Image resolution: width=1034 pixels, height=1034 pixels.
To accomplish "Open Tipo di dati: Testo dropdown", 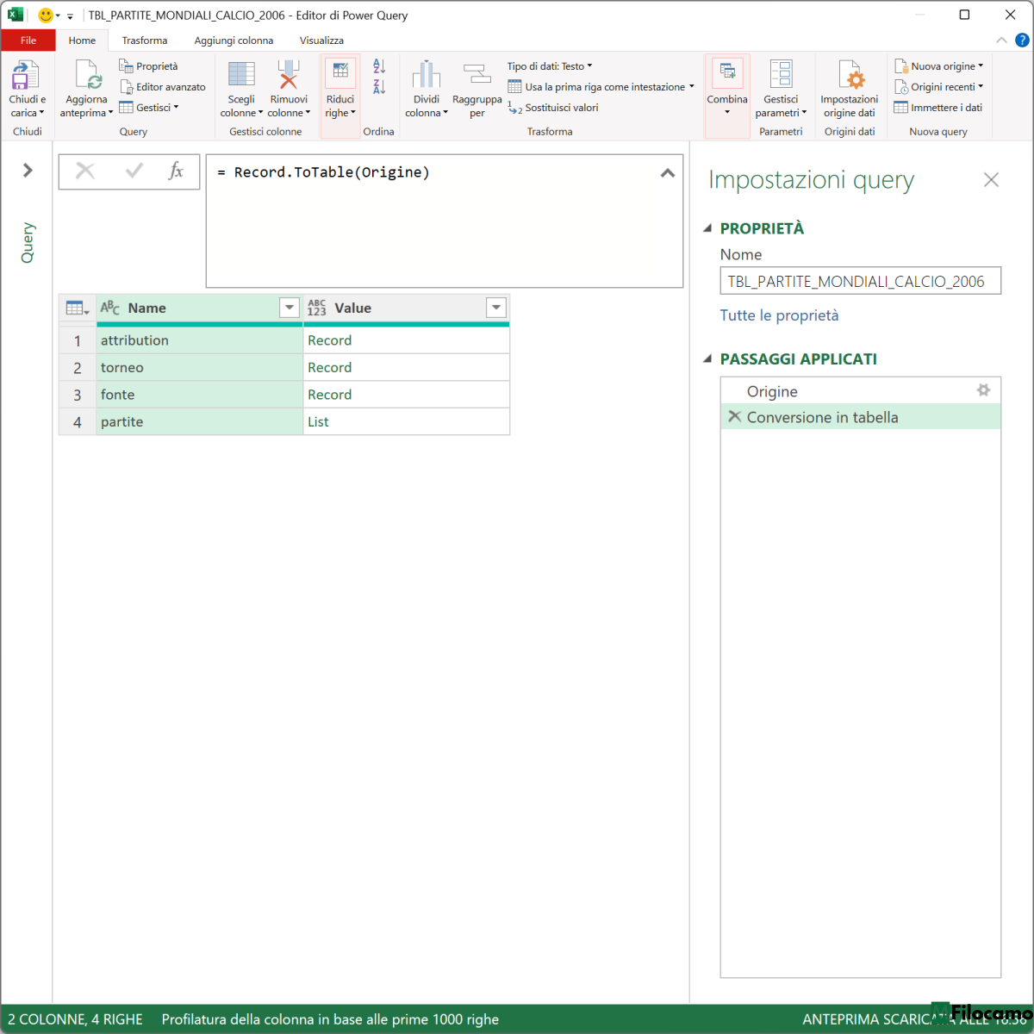I will coord(550,66).
